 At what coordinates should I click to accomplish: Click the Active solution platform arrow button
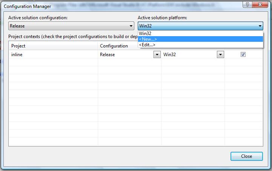pyautogui.click(x=260, y=26)
